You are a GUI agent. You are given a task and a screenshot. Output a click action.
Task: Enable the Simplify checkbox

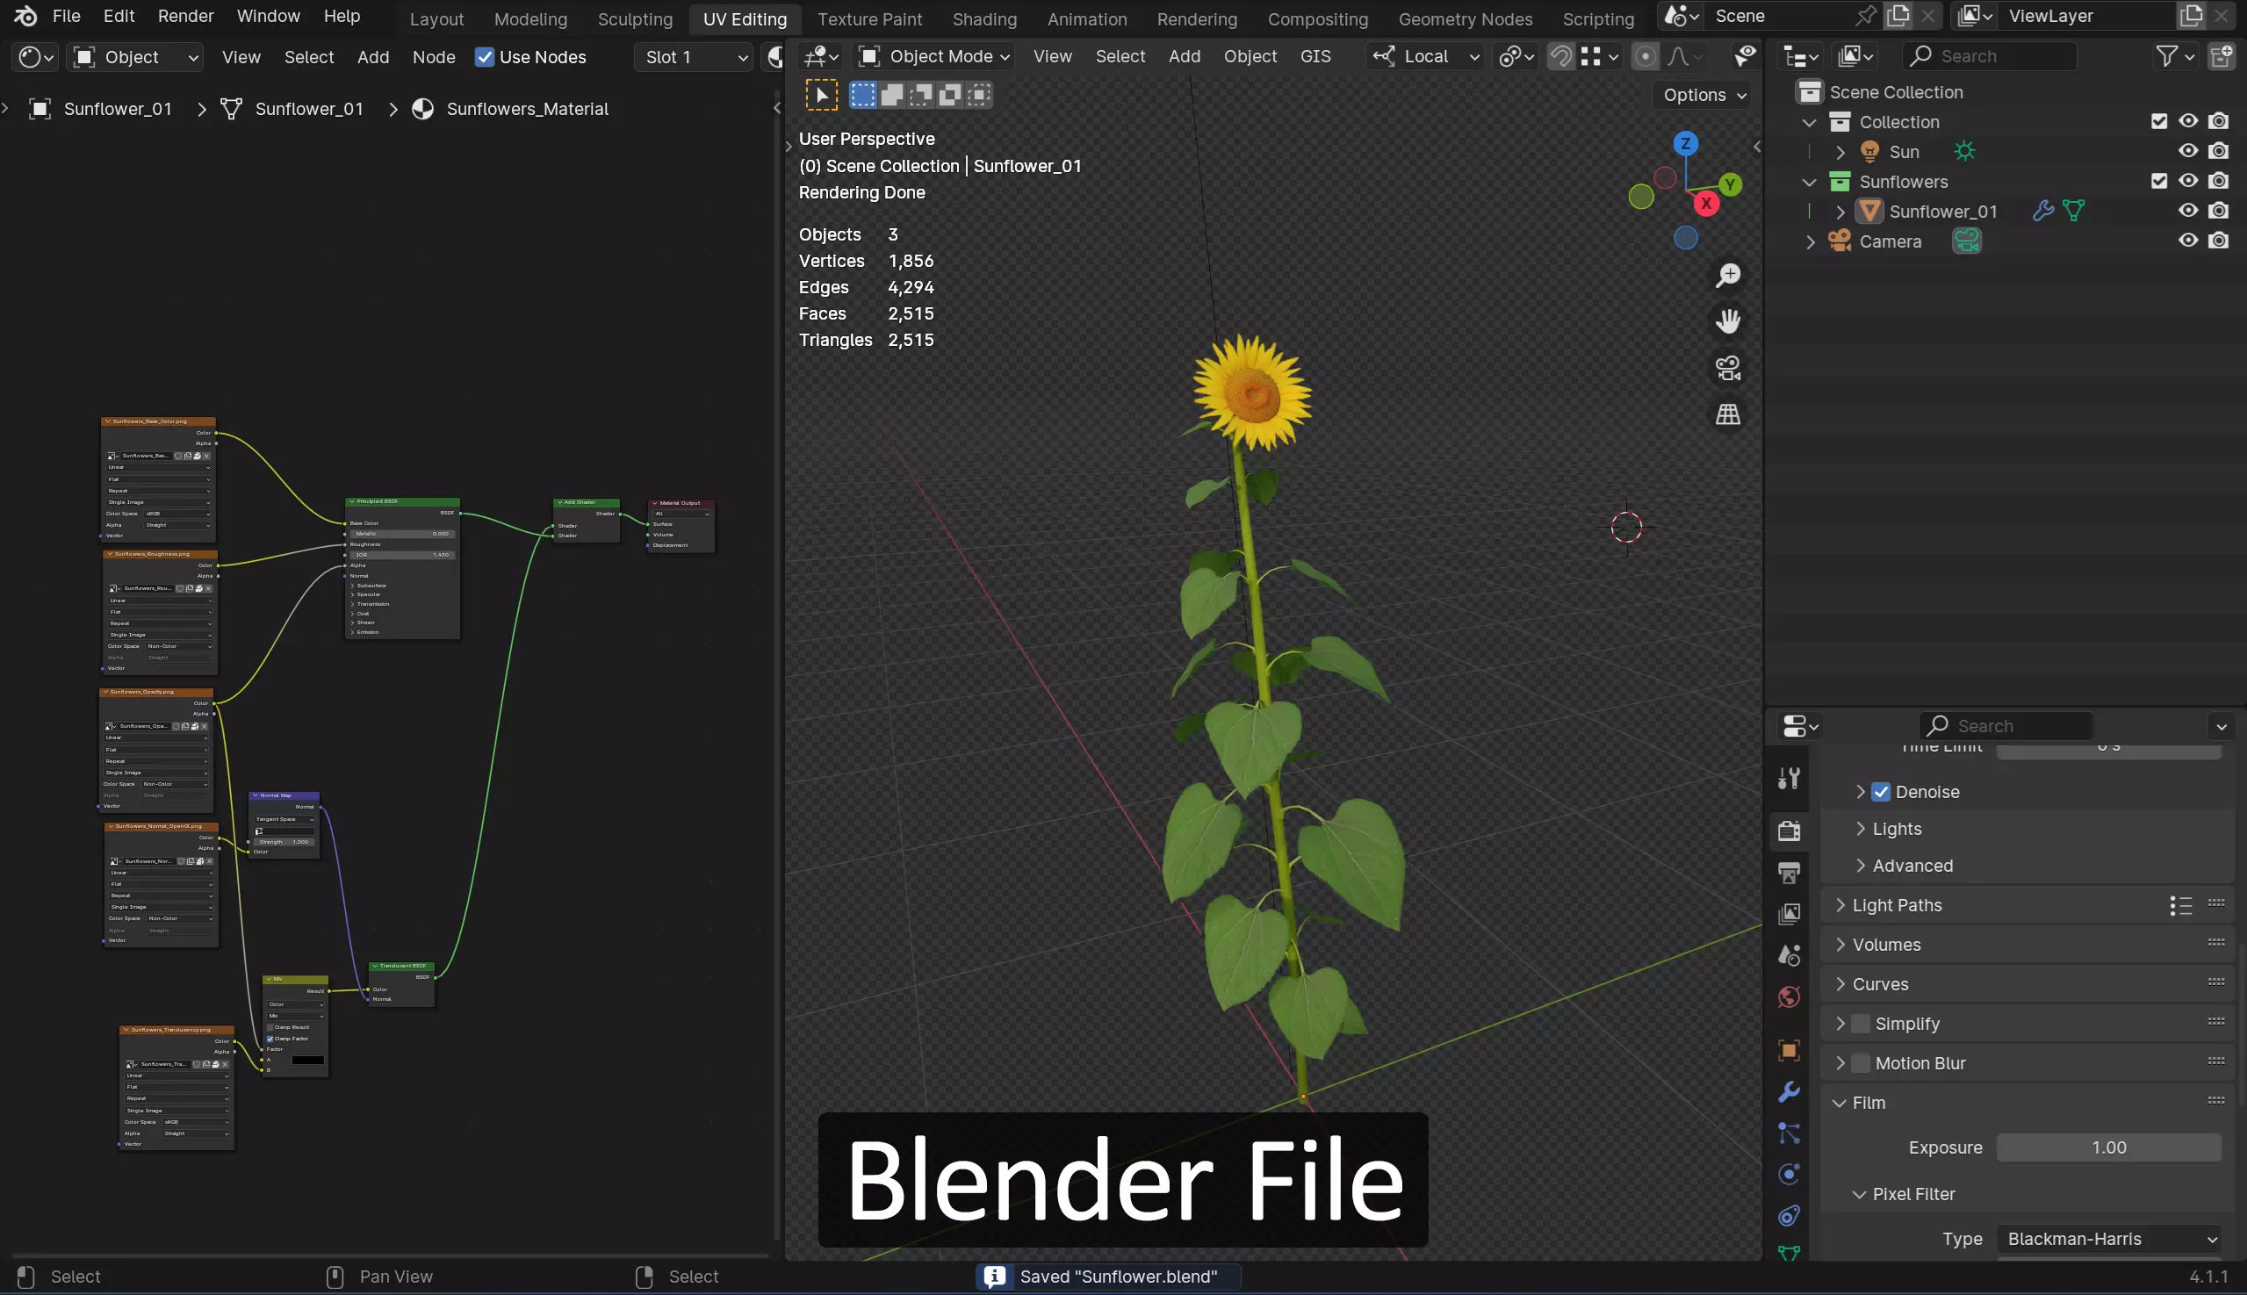[1860, 1024]
